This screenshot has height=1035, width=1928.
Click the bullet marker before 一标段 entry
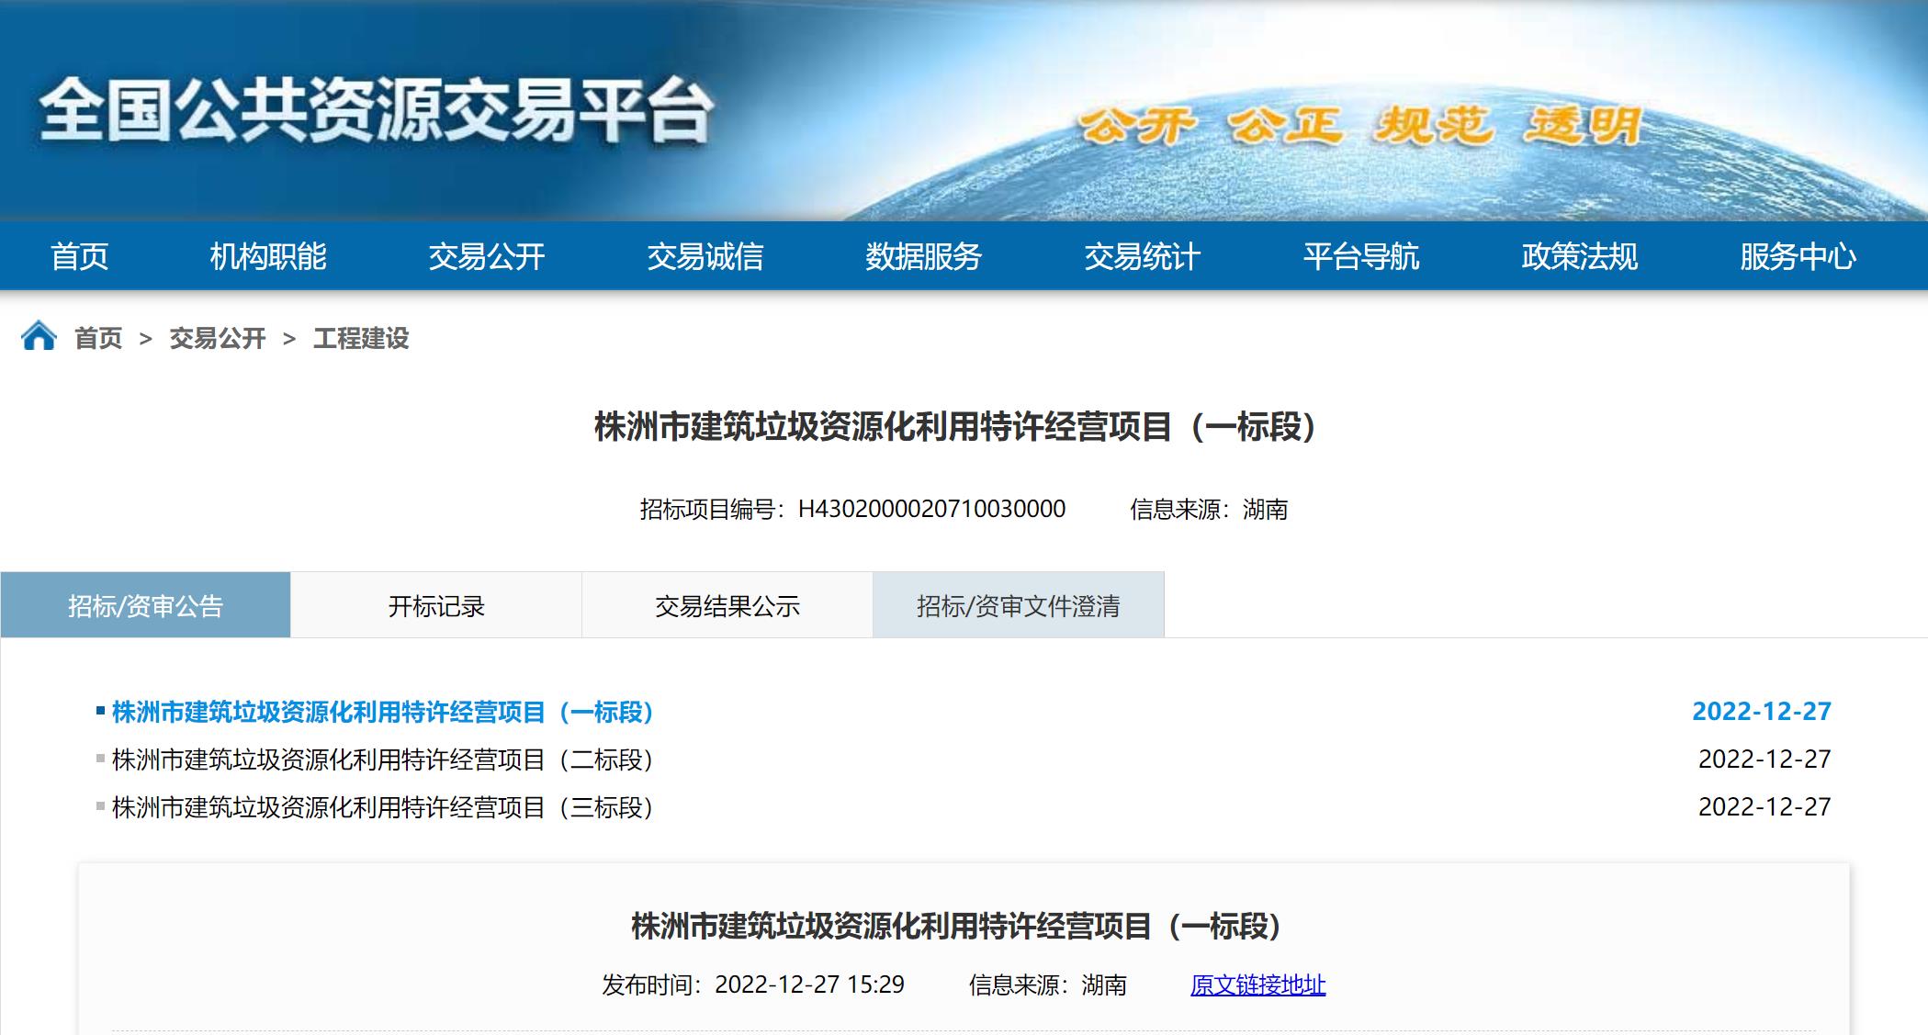tap(101, 711)
